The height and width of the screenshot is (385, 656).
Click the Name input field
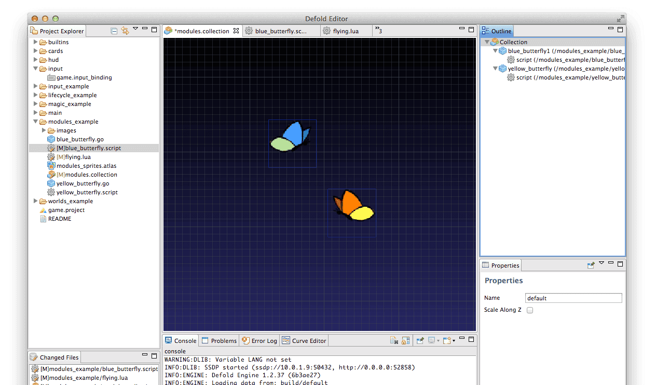coord(573,298)
